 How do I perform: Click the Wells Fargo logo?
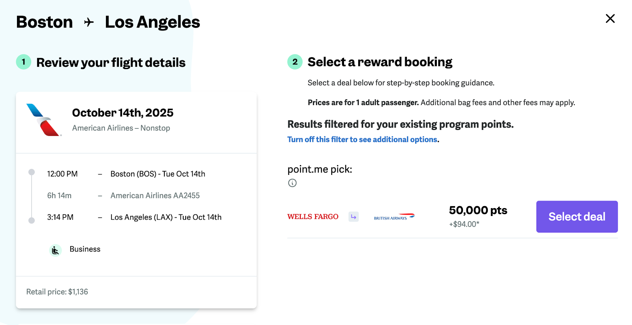tap(313, 217)
